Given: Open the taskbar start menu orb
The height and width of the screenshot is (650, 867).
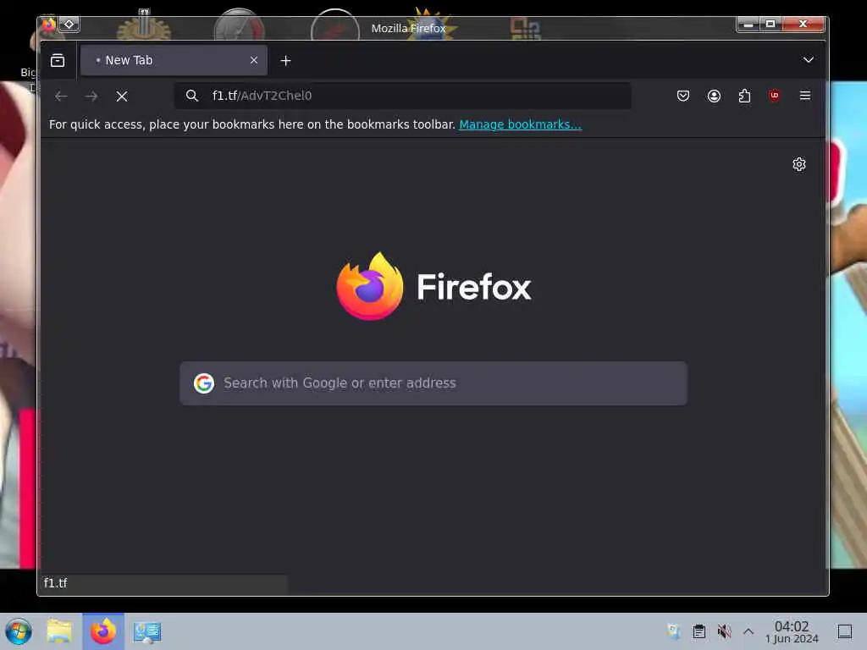Looking at the screenshot, I should (19, 631).
